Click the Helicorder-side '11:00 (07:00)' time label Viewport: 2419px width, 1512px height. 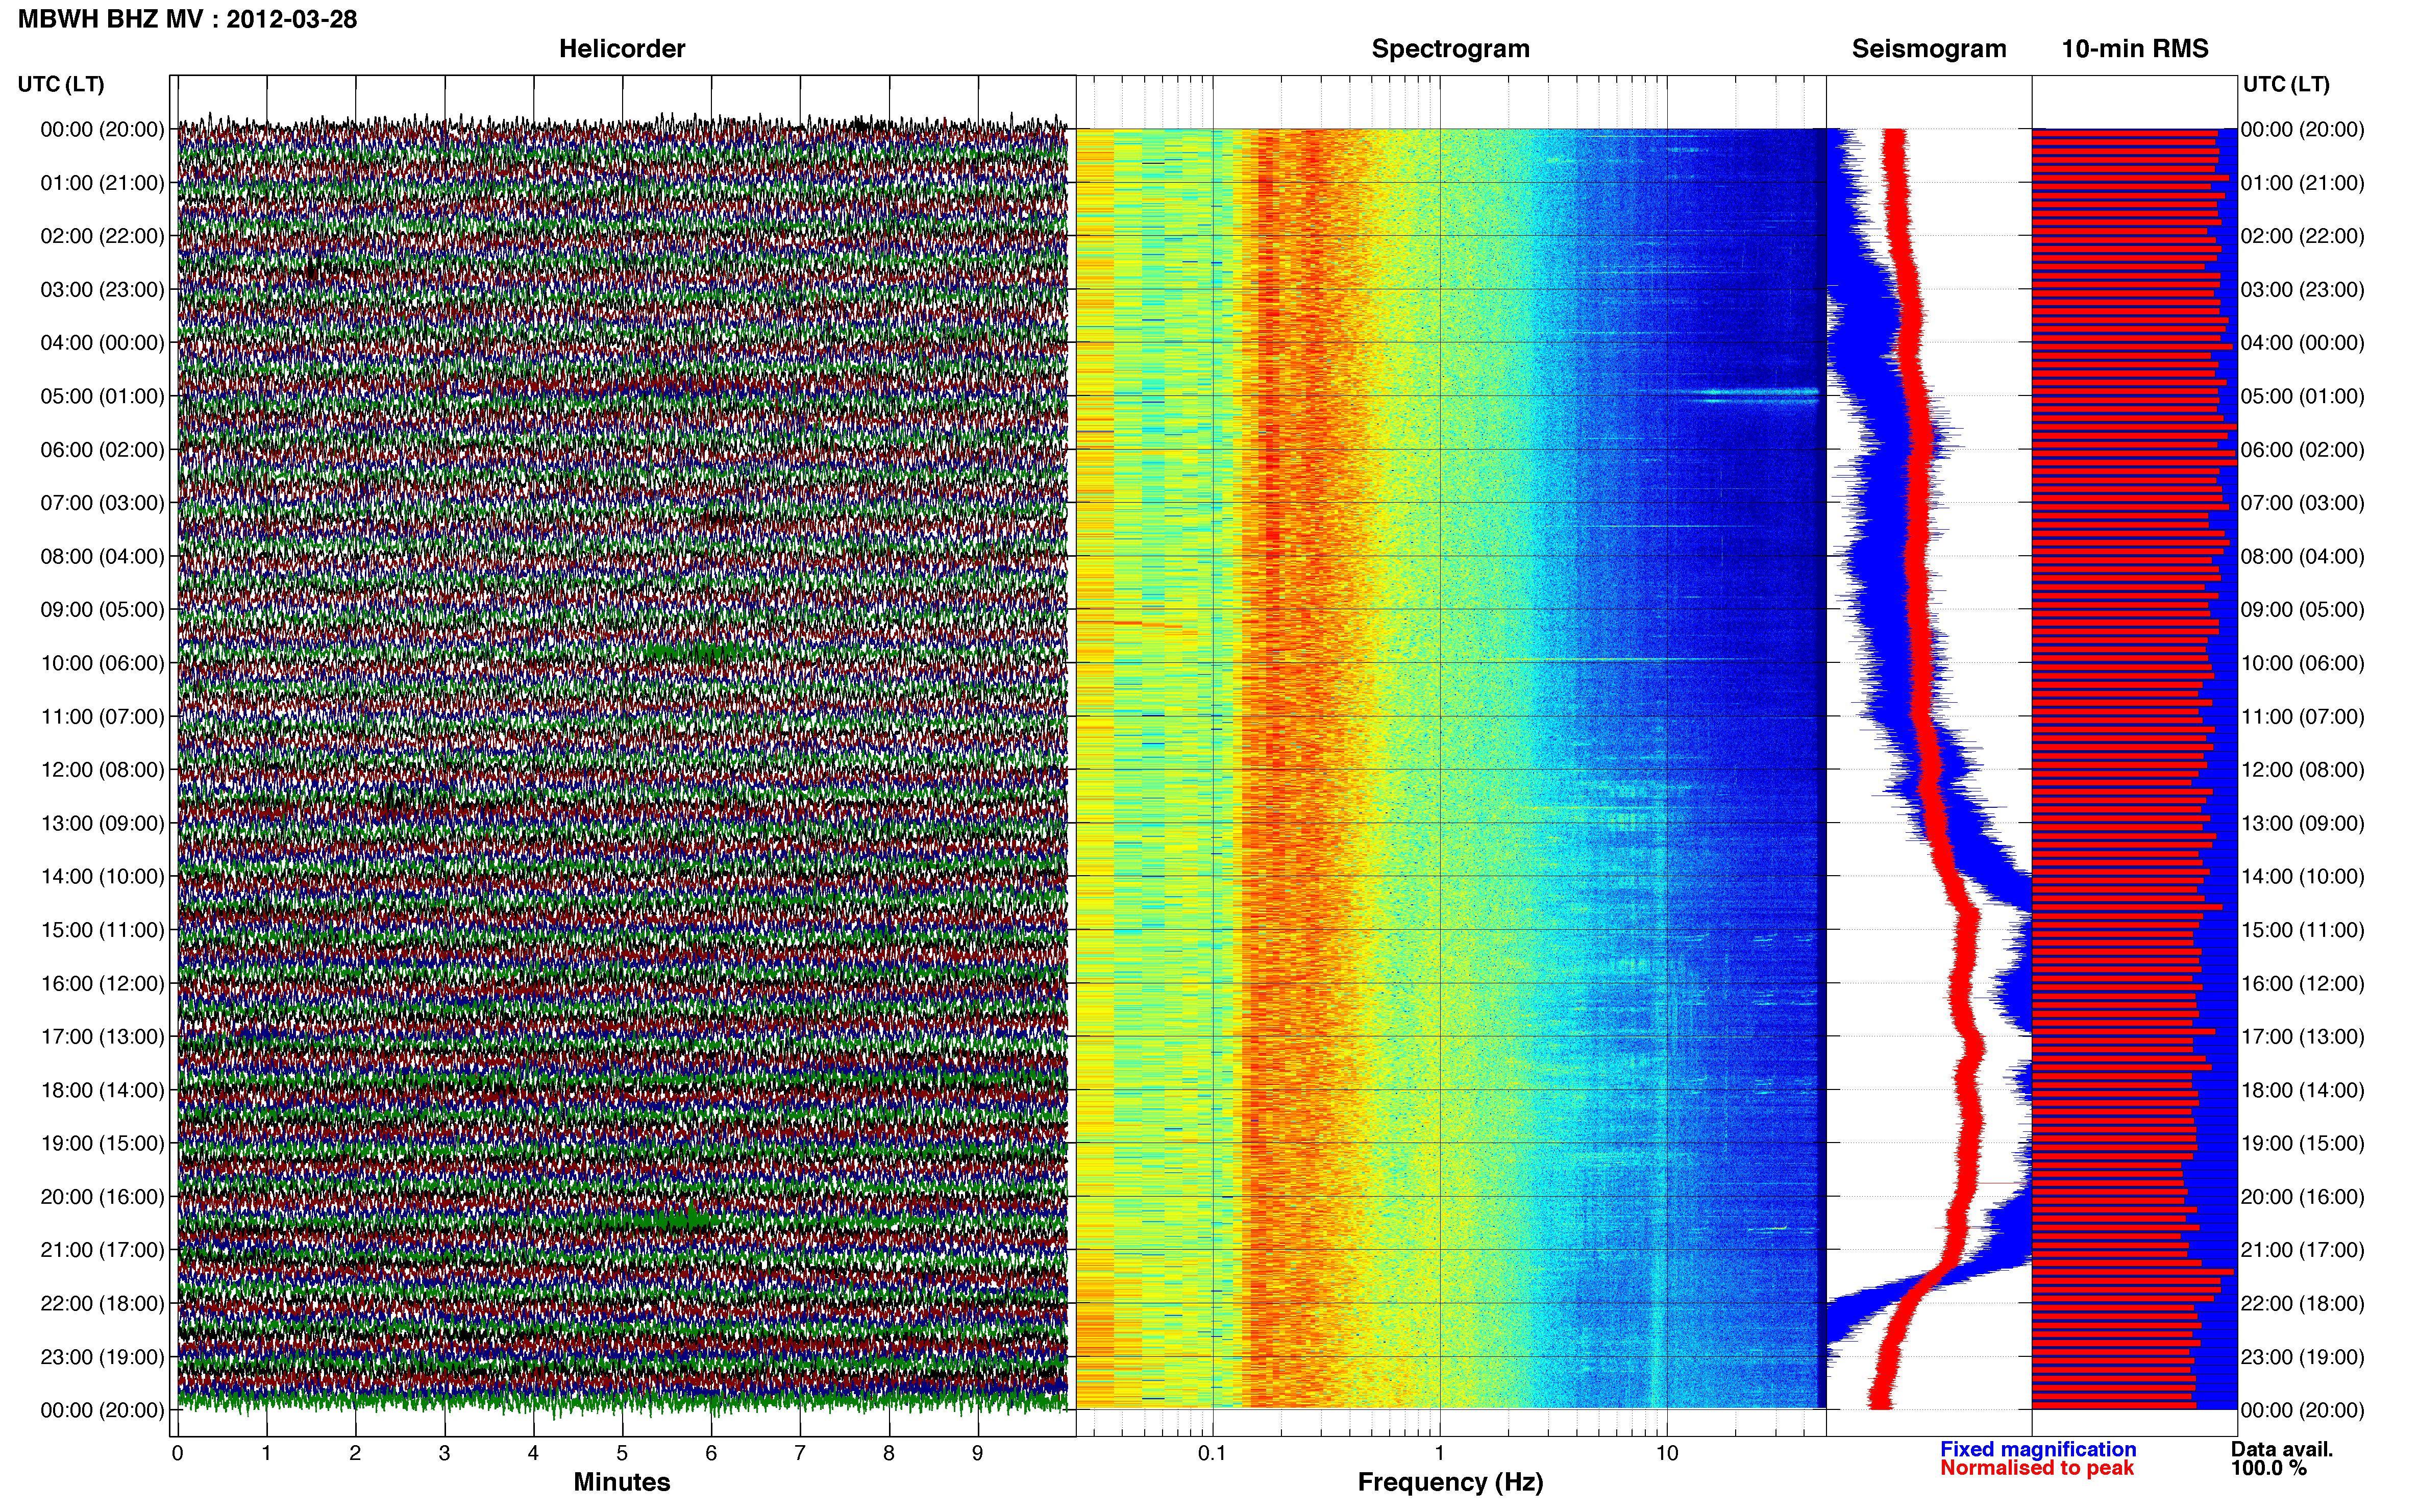point(102,717)
